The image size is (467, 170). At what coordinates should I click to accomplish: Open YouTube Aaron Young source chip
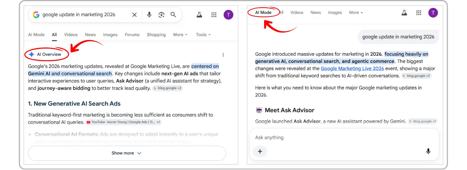click(x=124, y=122)
